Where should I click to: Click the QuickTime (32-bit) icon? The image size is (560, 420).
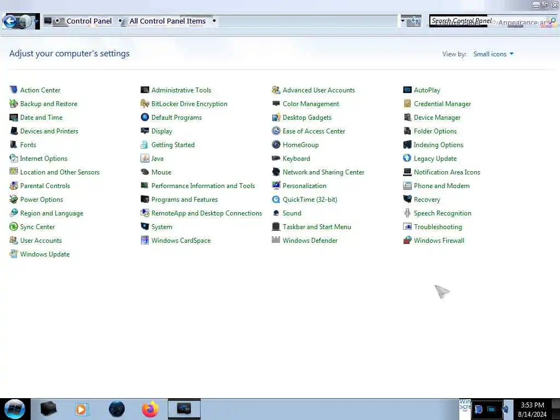point(276,199)
